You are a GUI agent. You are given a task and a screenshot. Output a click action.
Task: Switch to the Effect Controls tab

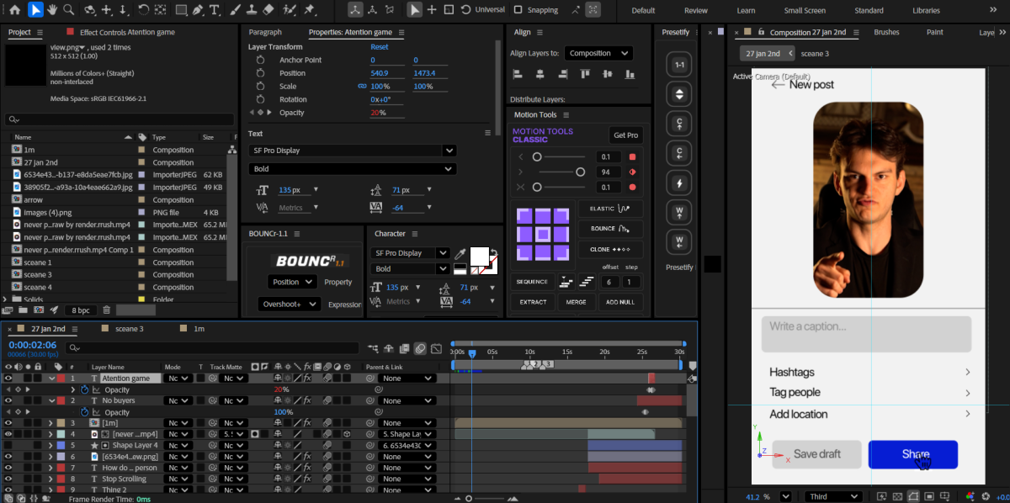127,32
